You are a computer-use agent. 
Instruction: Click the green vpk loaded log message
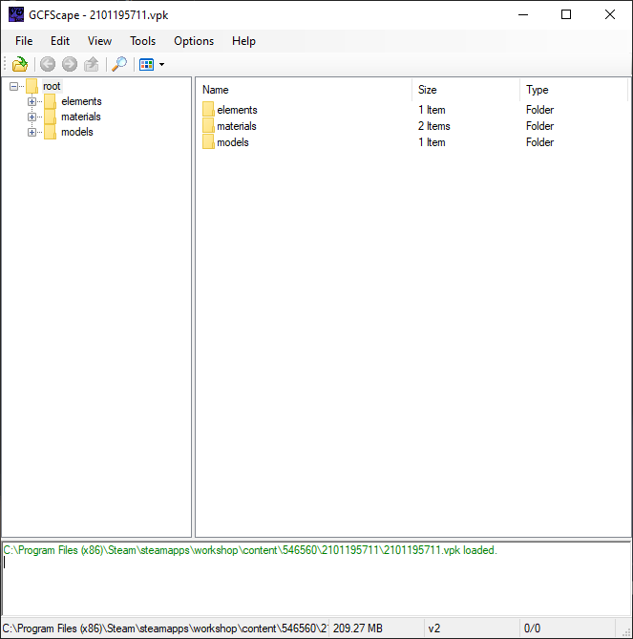[x=250, y=550]
